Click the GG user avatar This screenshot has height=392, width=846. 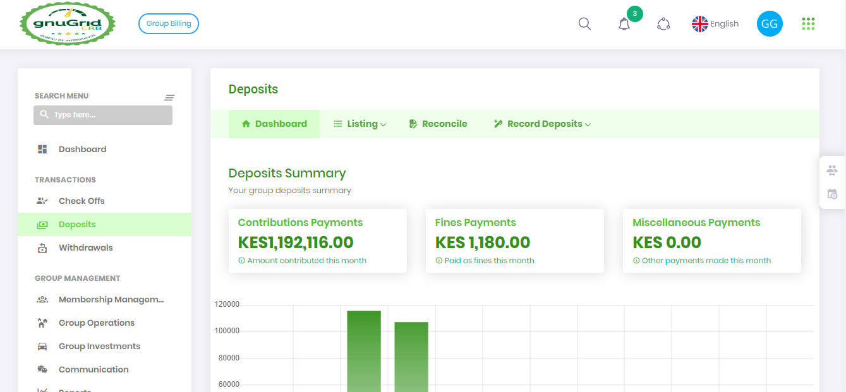[x=769, y=24]
